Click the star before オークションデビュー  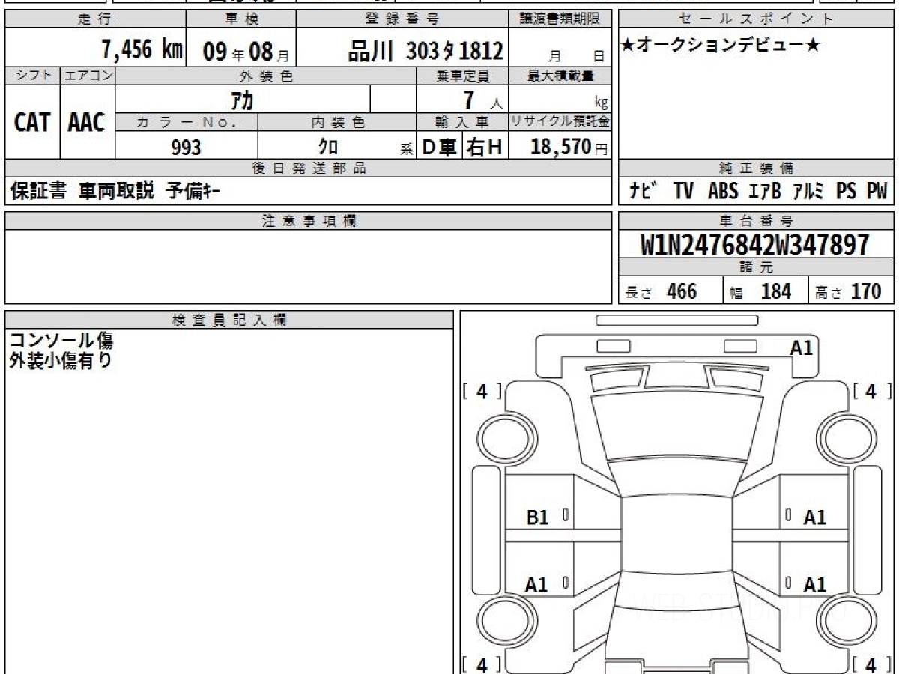click(628, 46)
